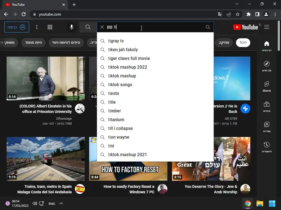Image resolution: width=281 pixels, height=210 pixels.
Task: Open the translate page icon in address bar
Action: 220,14
